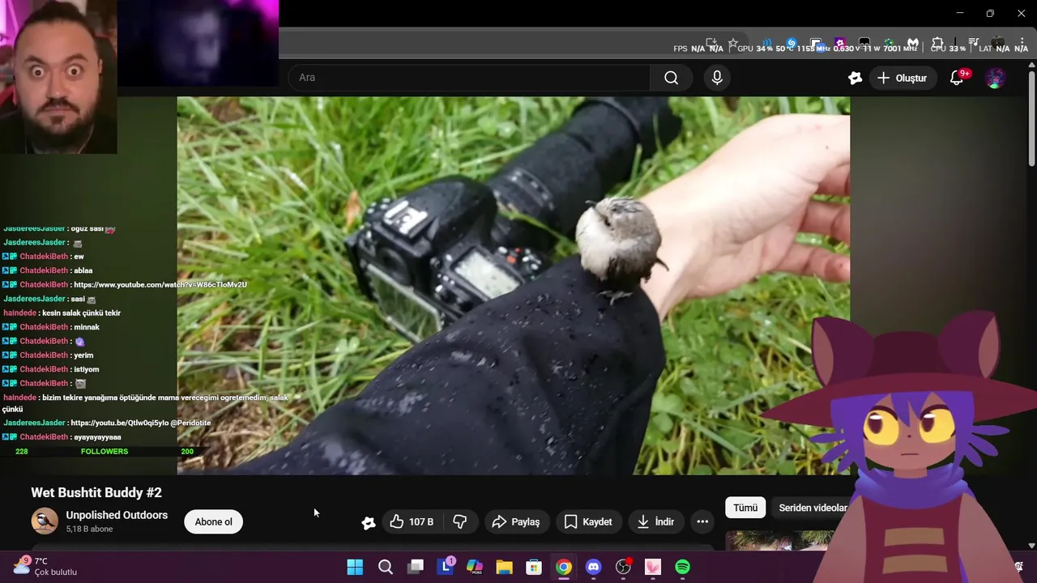Screen dimensions: 1037x583
Task: Download the video with İndir
Action: [x=656, y=522]
